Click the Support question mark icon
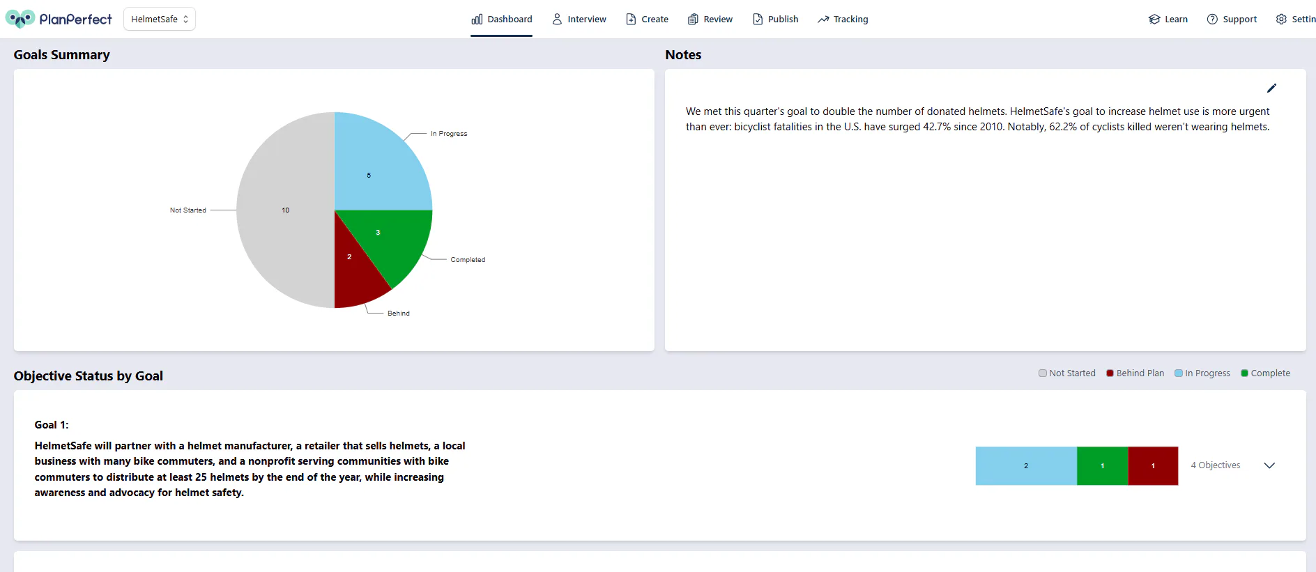The height and width of the screenshot is (572, 1316). coord(1212,20)
